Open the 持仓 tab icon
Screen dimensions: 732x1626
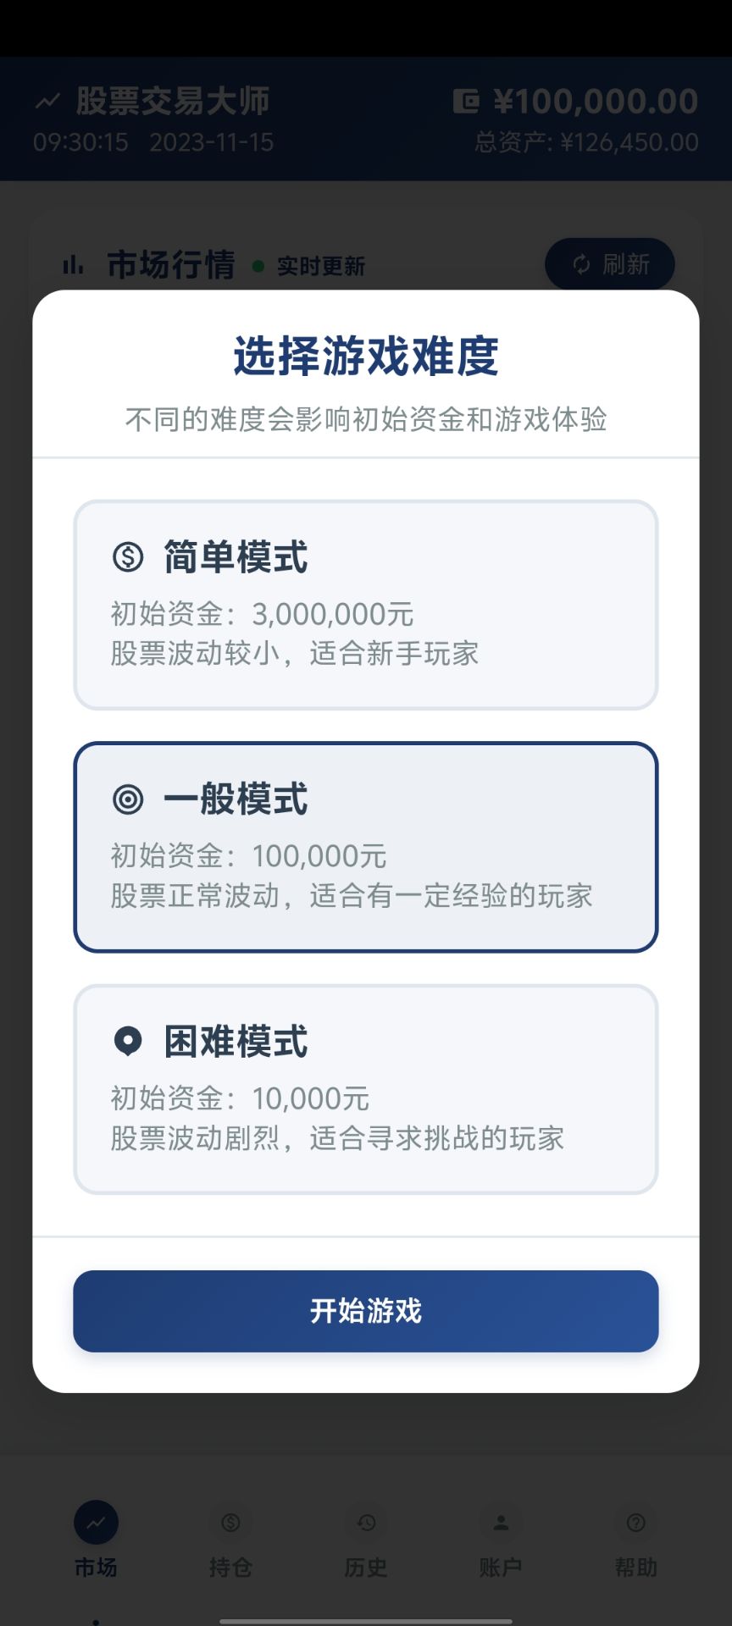point(230,1523)
